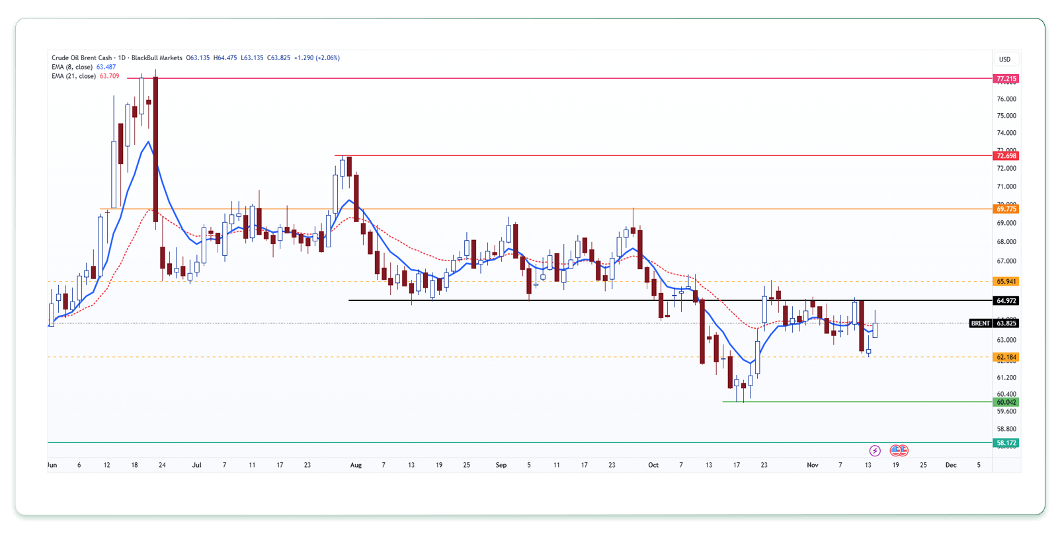Select the green 60.042 price label
This screenshot has width=1058, height=535.
[x=1006, y=402]
